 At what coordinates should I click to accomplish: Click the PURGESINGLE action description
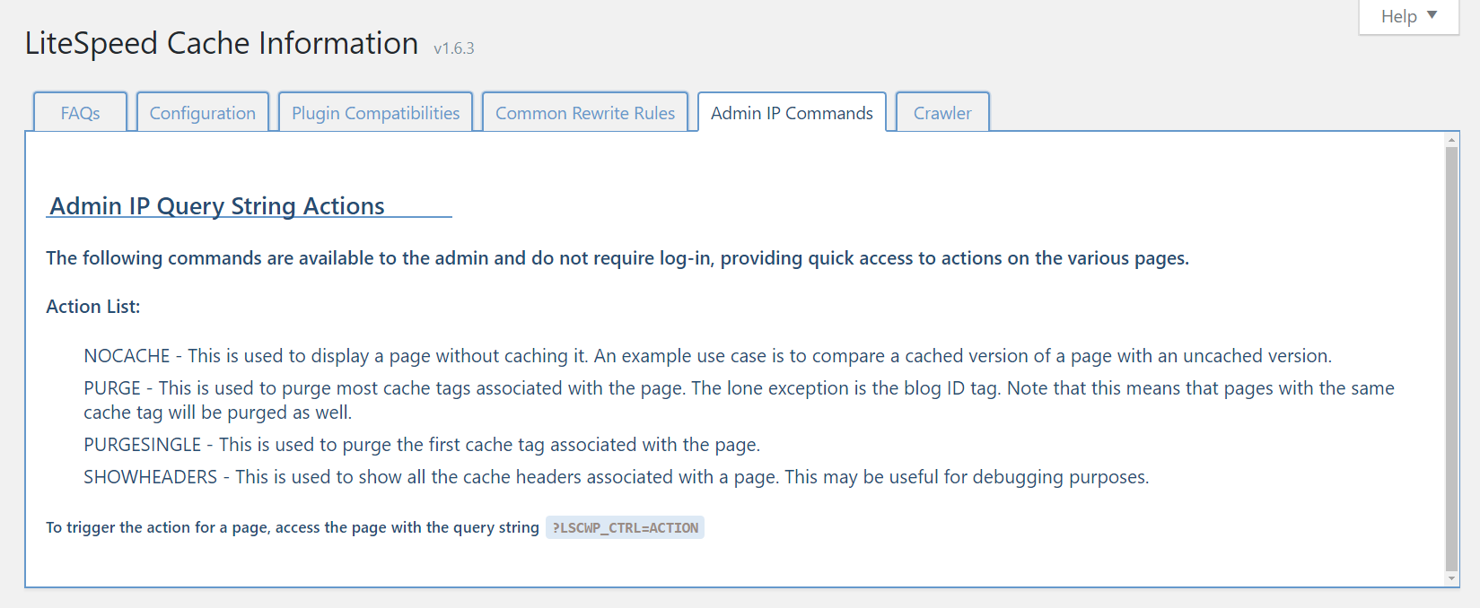point(422,445)
